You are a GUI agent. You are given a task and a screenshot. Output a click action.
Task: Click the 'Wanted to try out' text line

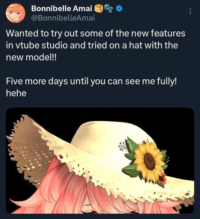(x=96, y=33)
